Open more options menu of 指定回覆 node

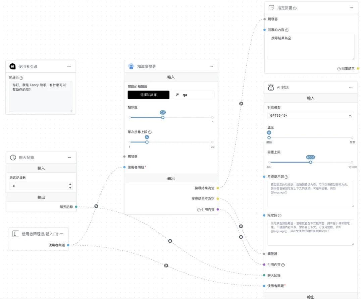[x=351, y=8]
